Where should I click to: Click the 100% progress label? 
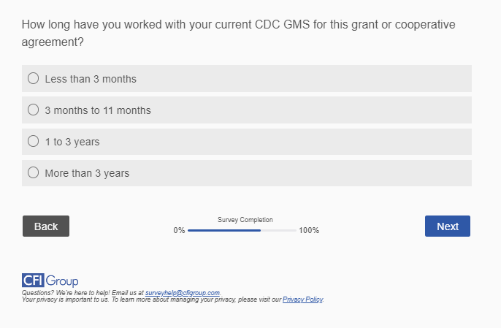click(309, 230)
